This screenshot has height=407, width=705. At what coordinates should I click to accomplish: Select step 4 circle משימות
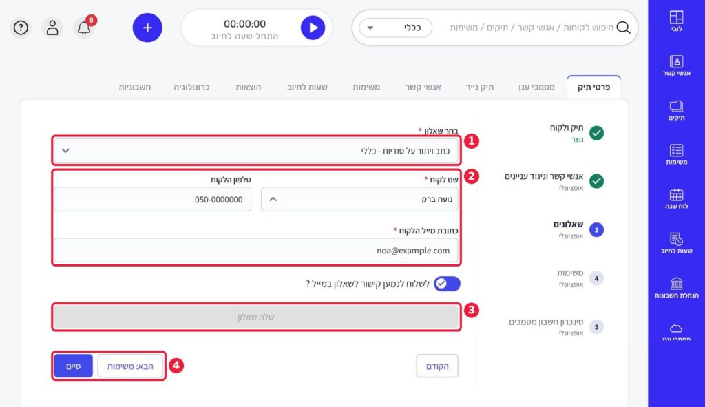[596, 278]
